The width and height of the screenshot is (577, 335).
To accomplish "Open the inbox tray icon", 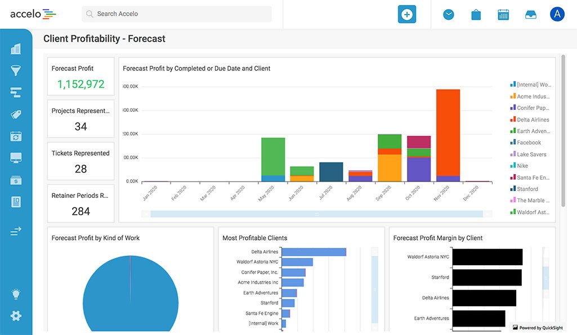I will [x=530, y=15].
